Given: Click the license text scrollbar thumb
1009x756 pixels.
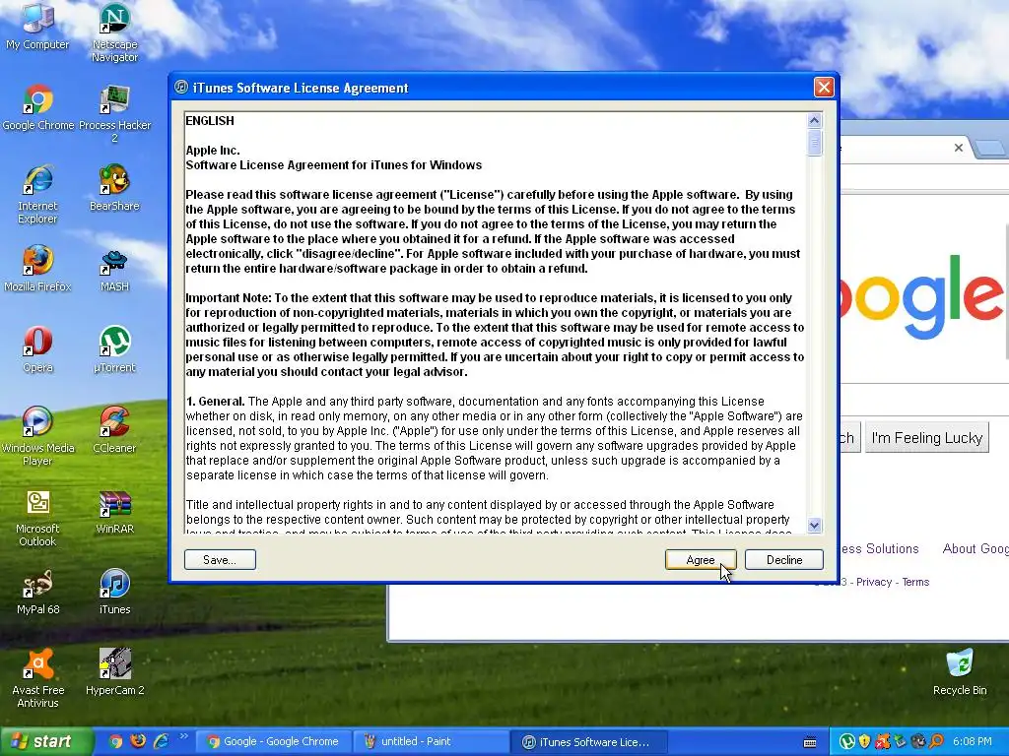Looking at the screenshot, I should [x=814, y=143].
